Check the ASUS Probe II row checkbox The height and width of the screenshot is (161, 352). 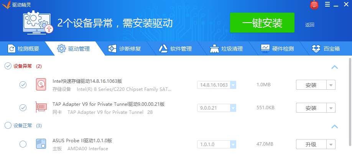(23, 144)
